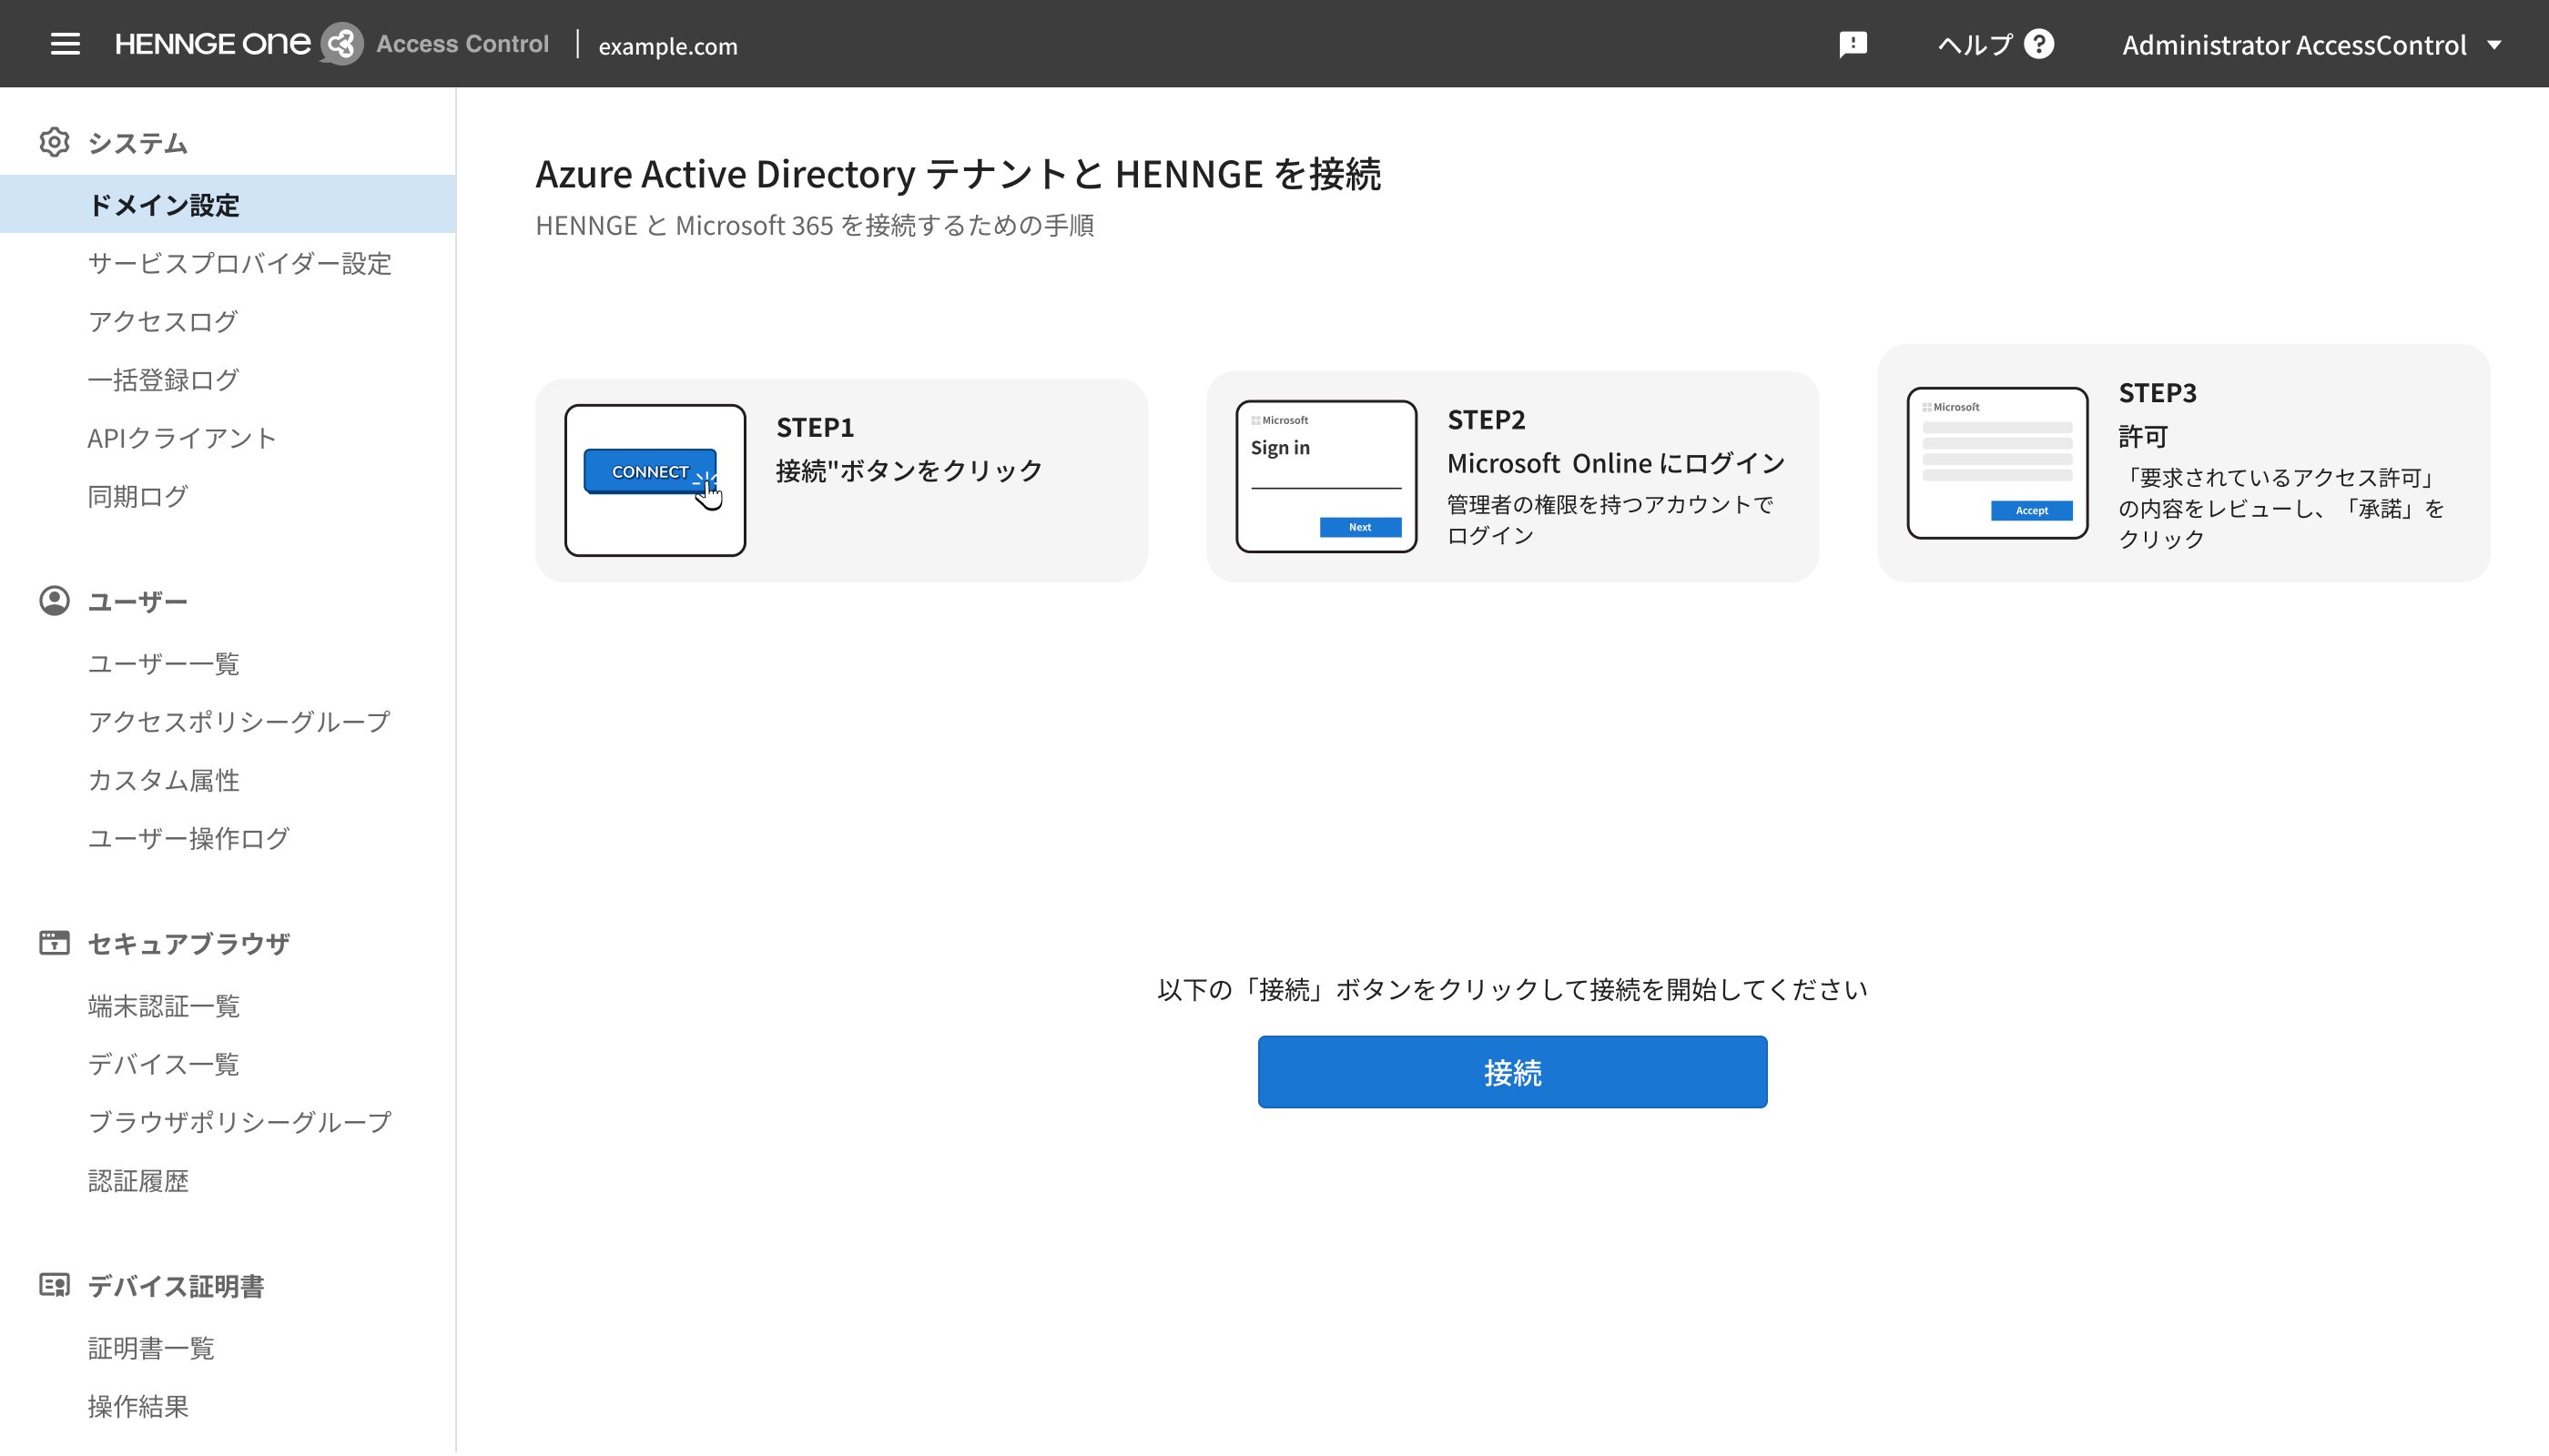The width and height of the screenshot is (2549, 1456).
Task: Click the ユーザー section heading
Action: tap(137, 601)
